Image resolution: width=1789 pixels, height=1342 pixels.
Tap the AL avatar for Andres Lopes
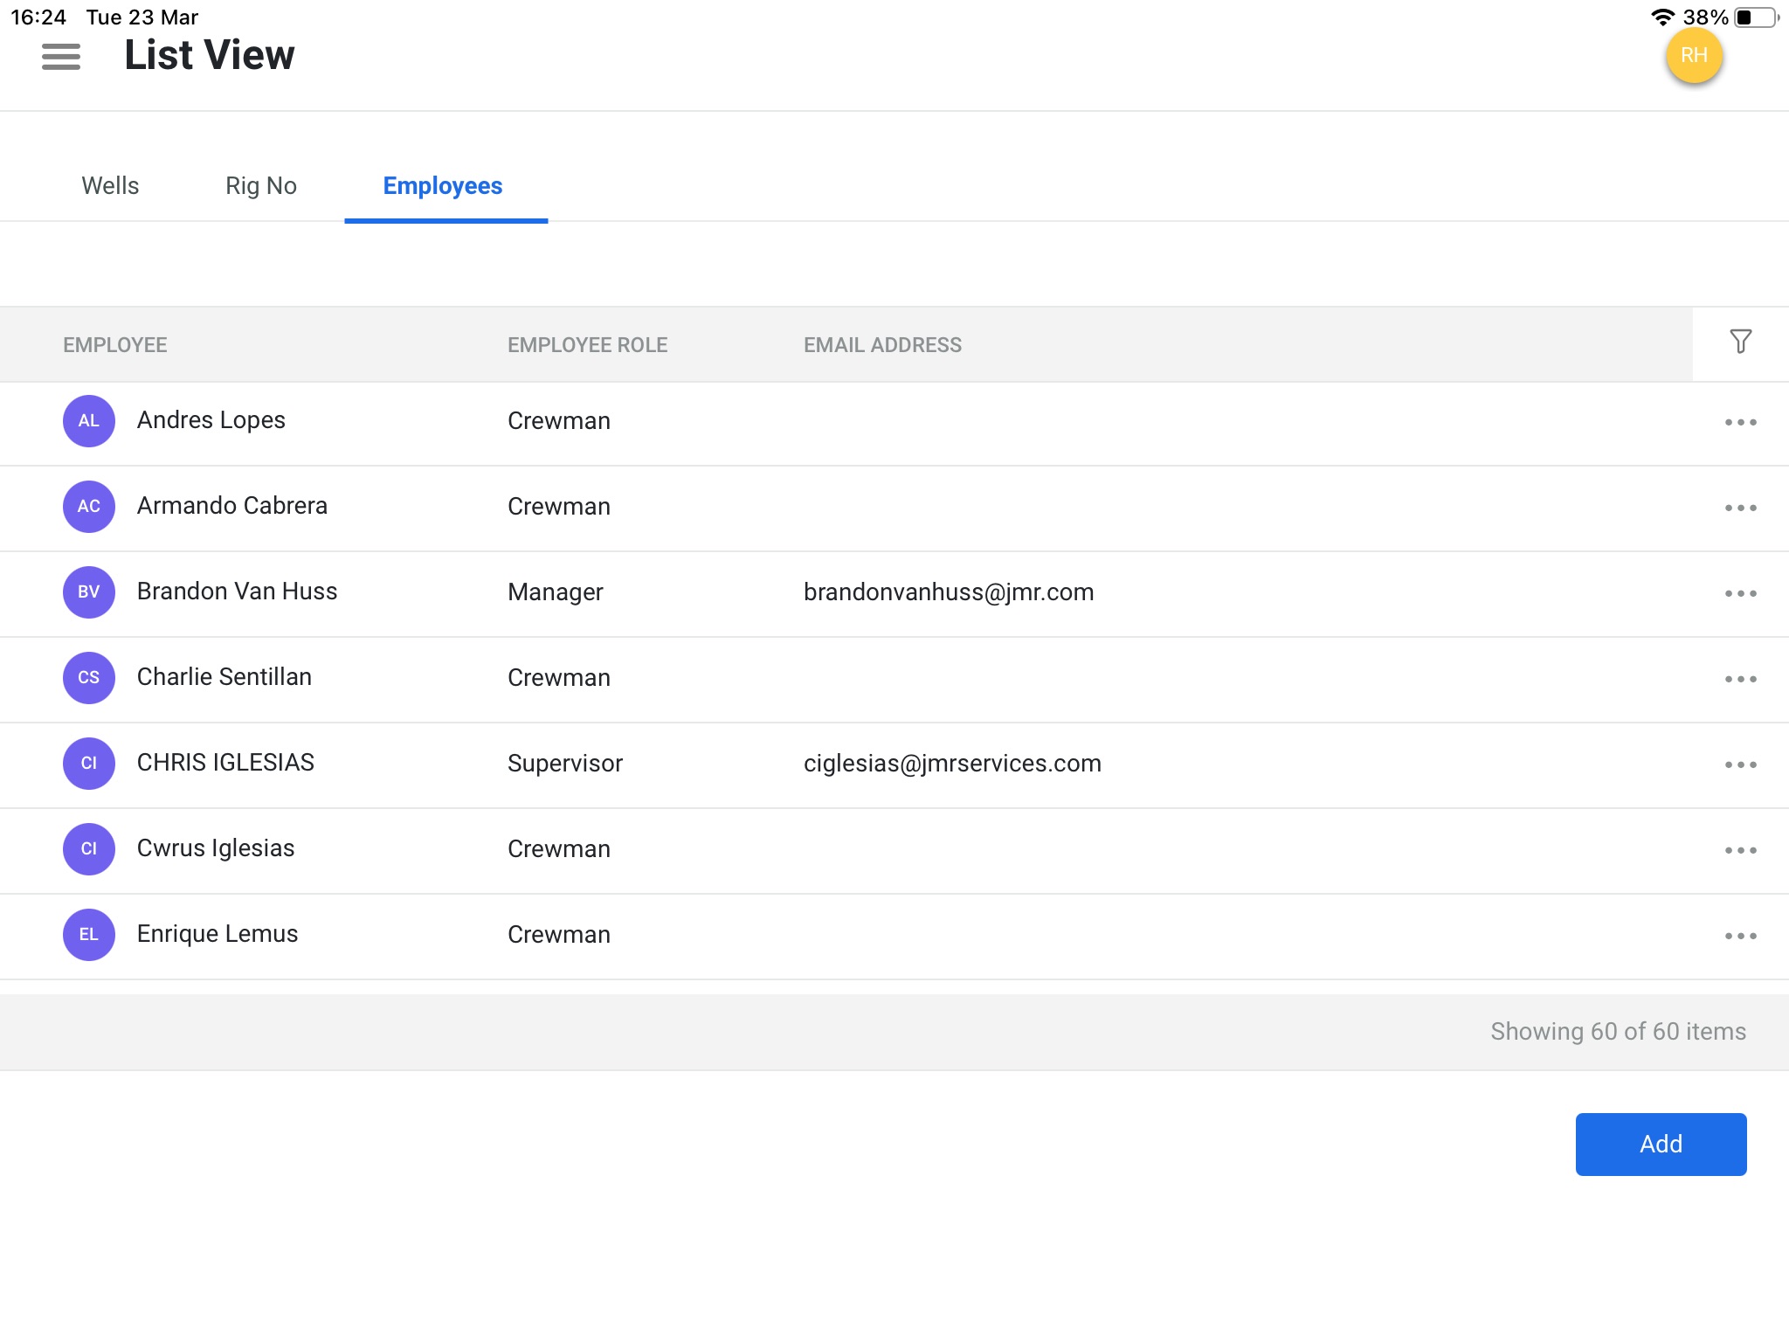coord(89,421)
